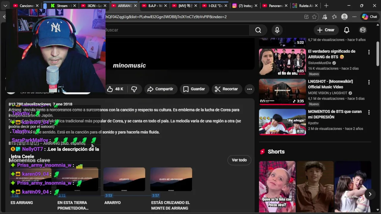Click Ver todo for key moments
This screenshot has height=214, width=381.
pyautogui.click(x=239, y=160)
